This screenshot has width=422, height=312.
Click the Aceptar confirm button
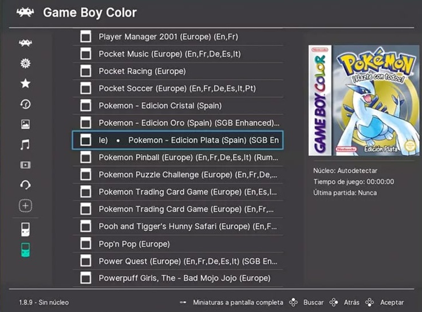392,302
